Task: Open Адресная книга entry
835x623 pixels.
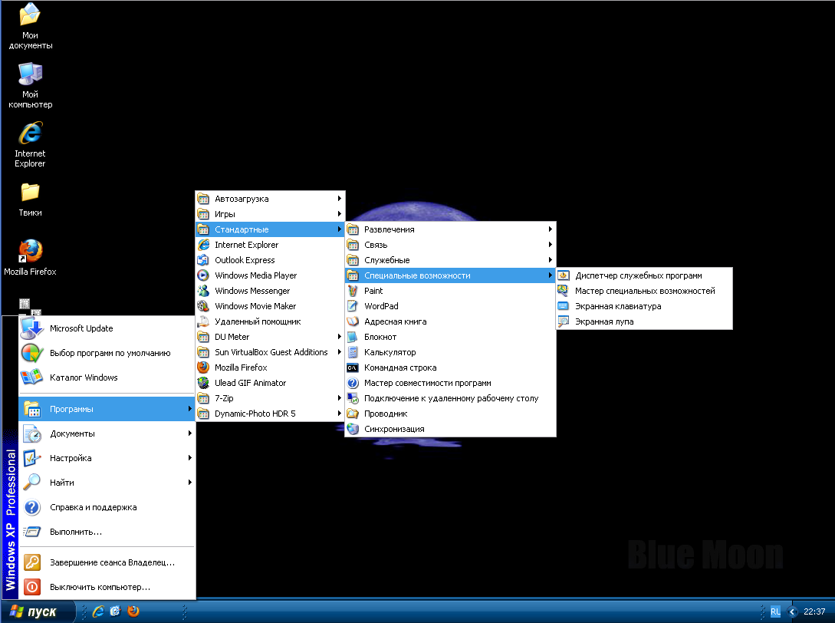Action: (x=451, y=321)
